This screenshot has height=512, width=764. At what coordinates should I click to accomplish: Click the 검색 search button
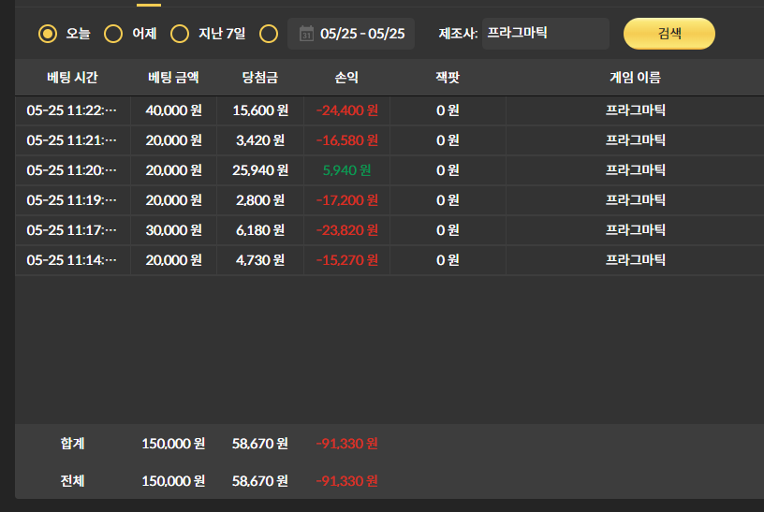669,34
